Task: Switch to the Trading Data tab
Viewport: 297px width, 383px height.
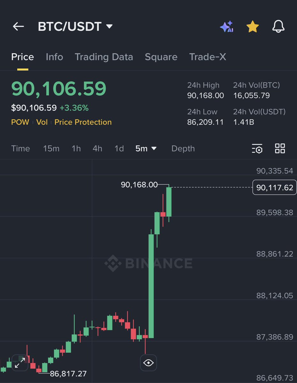Action: (x=104, y=57)
